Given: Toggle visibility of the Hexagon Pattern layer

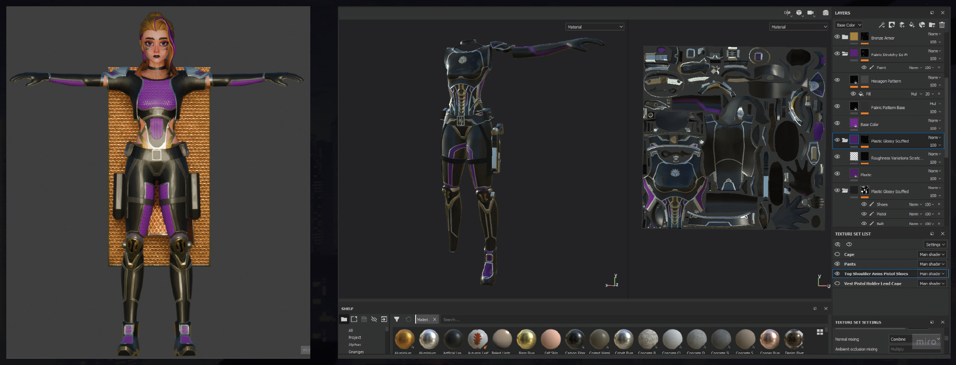Looking at the screenshot, I should pyautogui.click(x=837, y=80).
